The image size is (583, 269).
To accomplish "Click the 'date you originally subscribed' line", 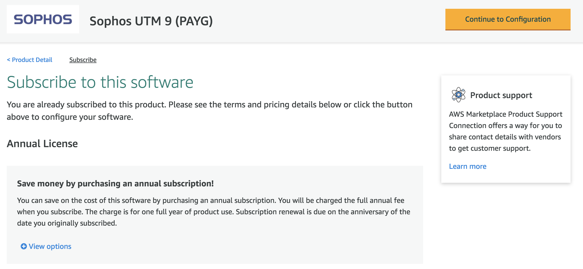I will [x=67, y=223].
